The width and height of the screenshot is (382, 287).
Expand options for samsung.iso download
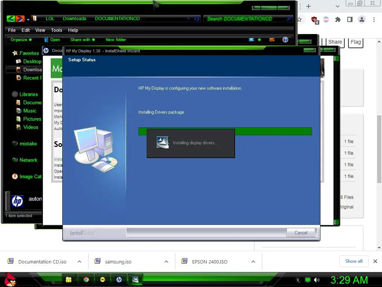pyautogui.click(x=166, y=262)
